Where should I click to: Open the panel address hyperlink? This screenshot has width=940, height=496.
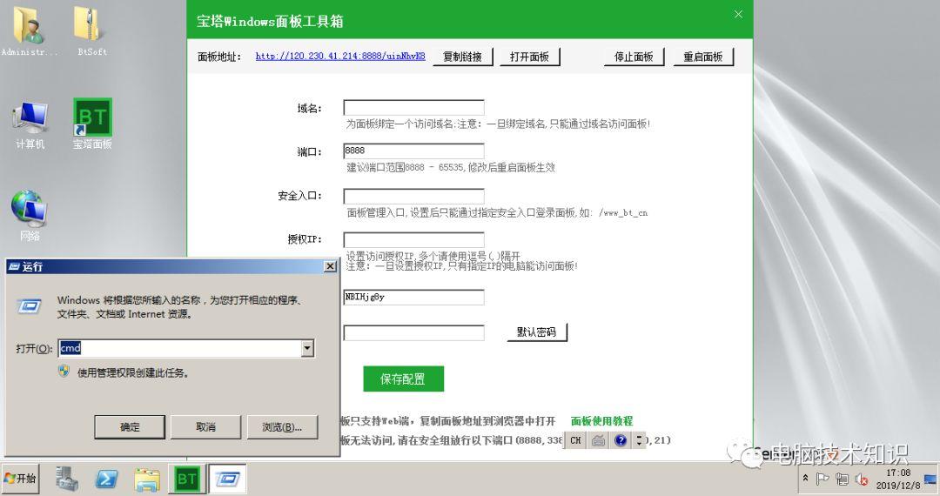[340, 56]
